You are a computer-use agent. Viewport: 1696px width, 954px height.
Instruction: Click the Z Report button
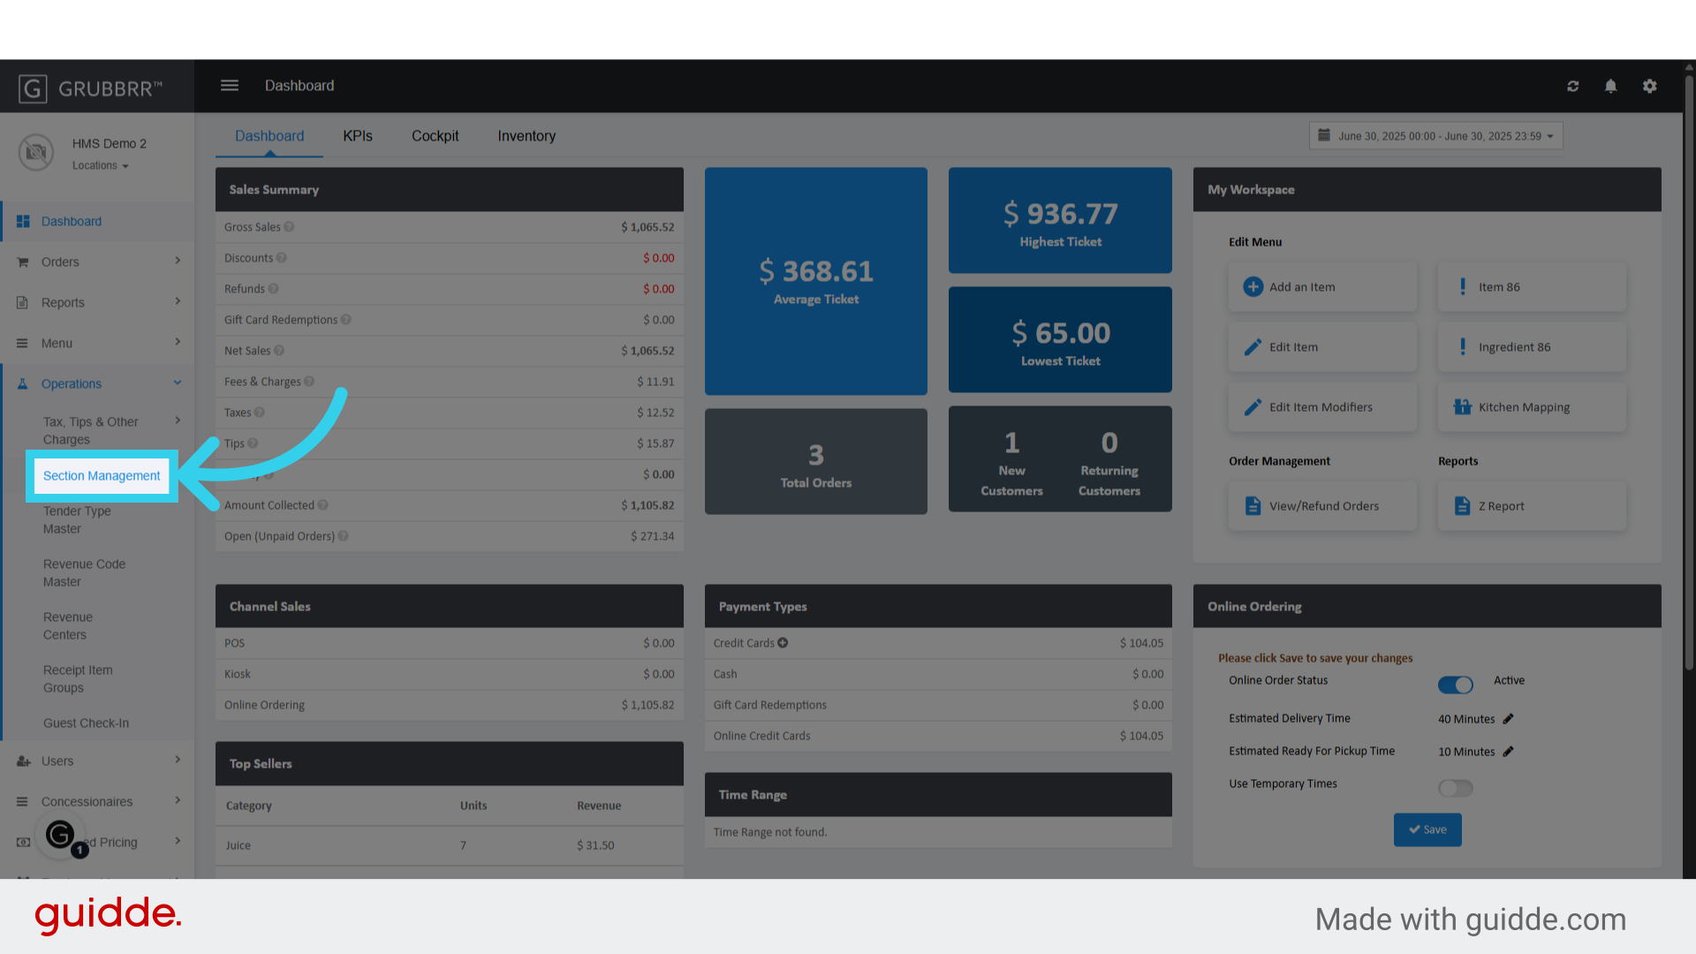(1532, 506)
